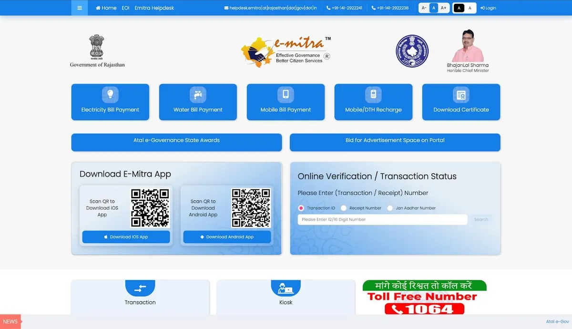Open Atal e-Governance State Awards banner
572x329 pixels.
coord(176,141)
